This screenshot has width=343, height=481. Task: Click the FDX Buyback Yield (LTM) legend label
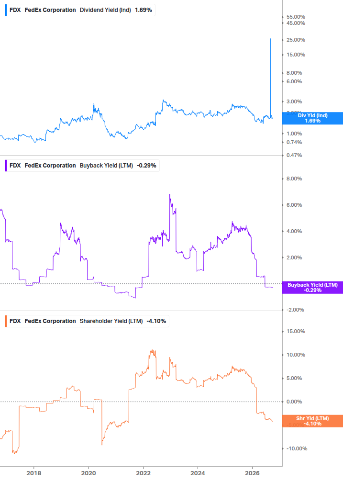click(82, 165)
